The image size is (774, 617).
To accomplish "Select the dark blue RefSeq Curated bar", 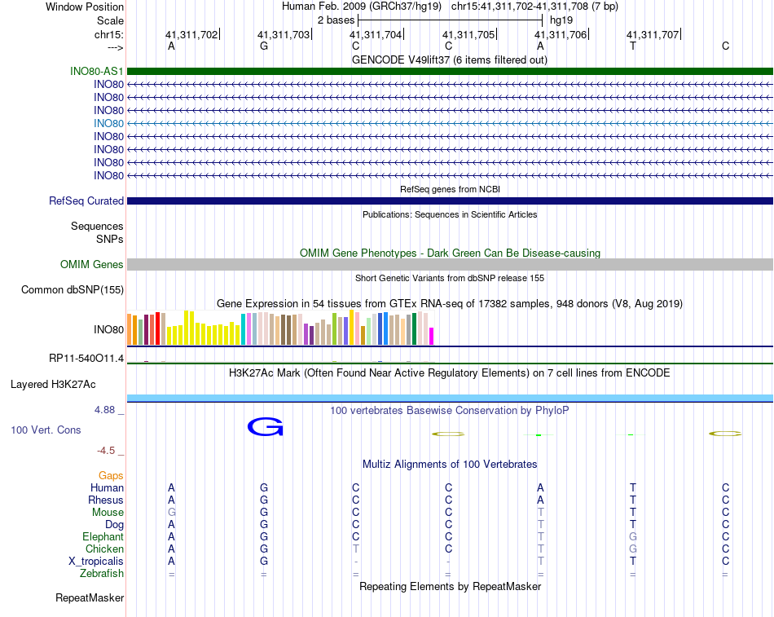I will point(450,201).
